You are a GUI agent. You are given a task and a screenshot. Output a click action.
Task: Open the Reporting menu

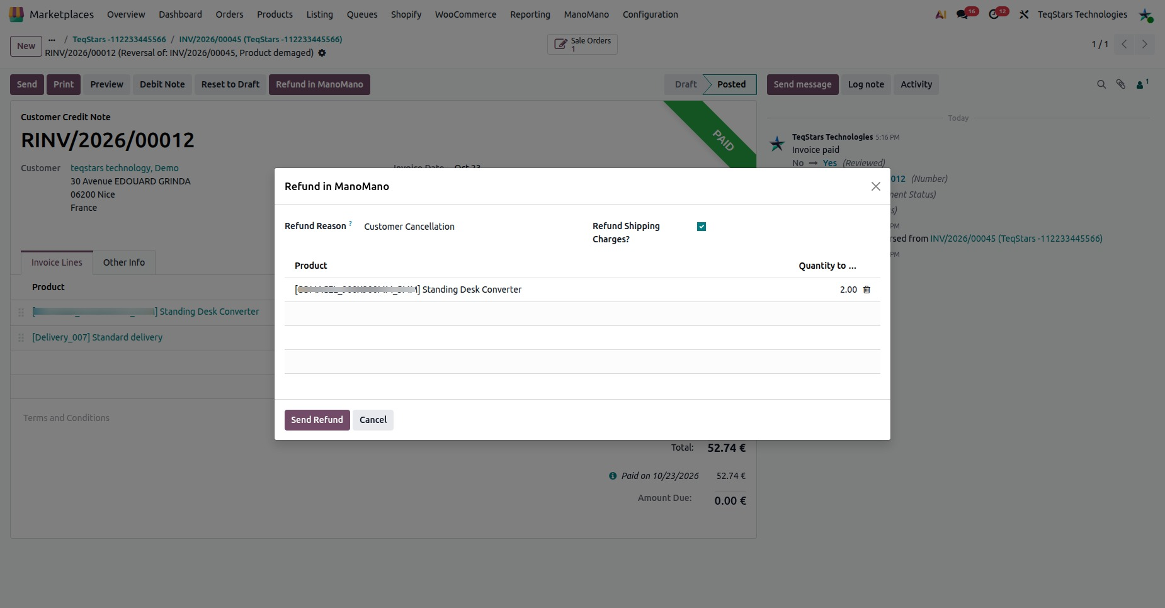click(530, 14)
